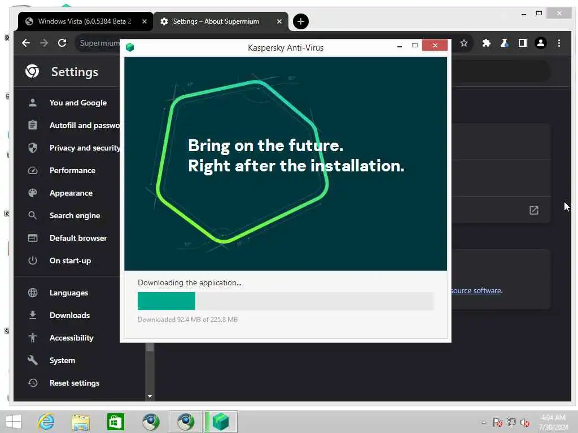Viewport: 578px width, 433px height.
Task: Click the download progress bar in Kaspersky
Action: 285,301
